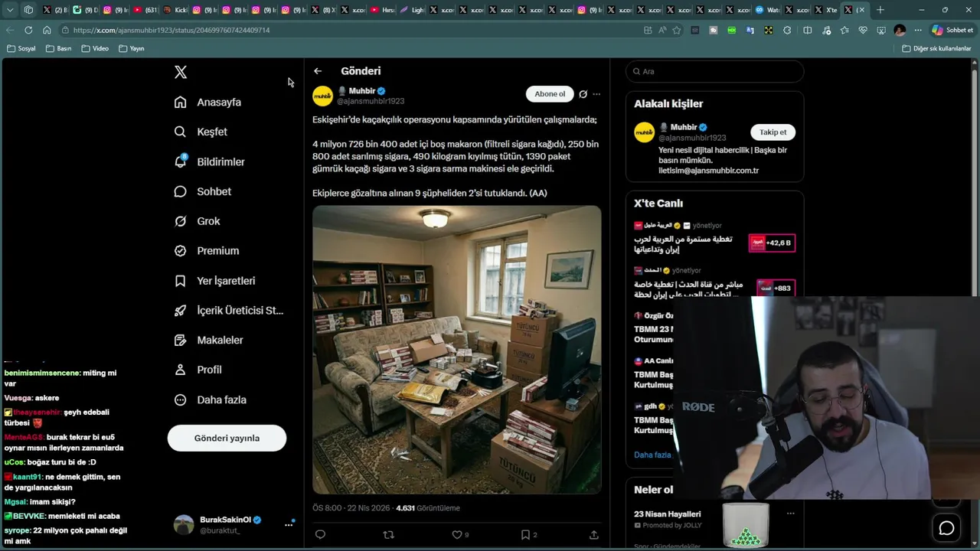Open tab list dropdown arrow

(10, 10)
